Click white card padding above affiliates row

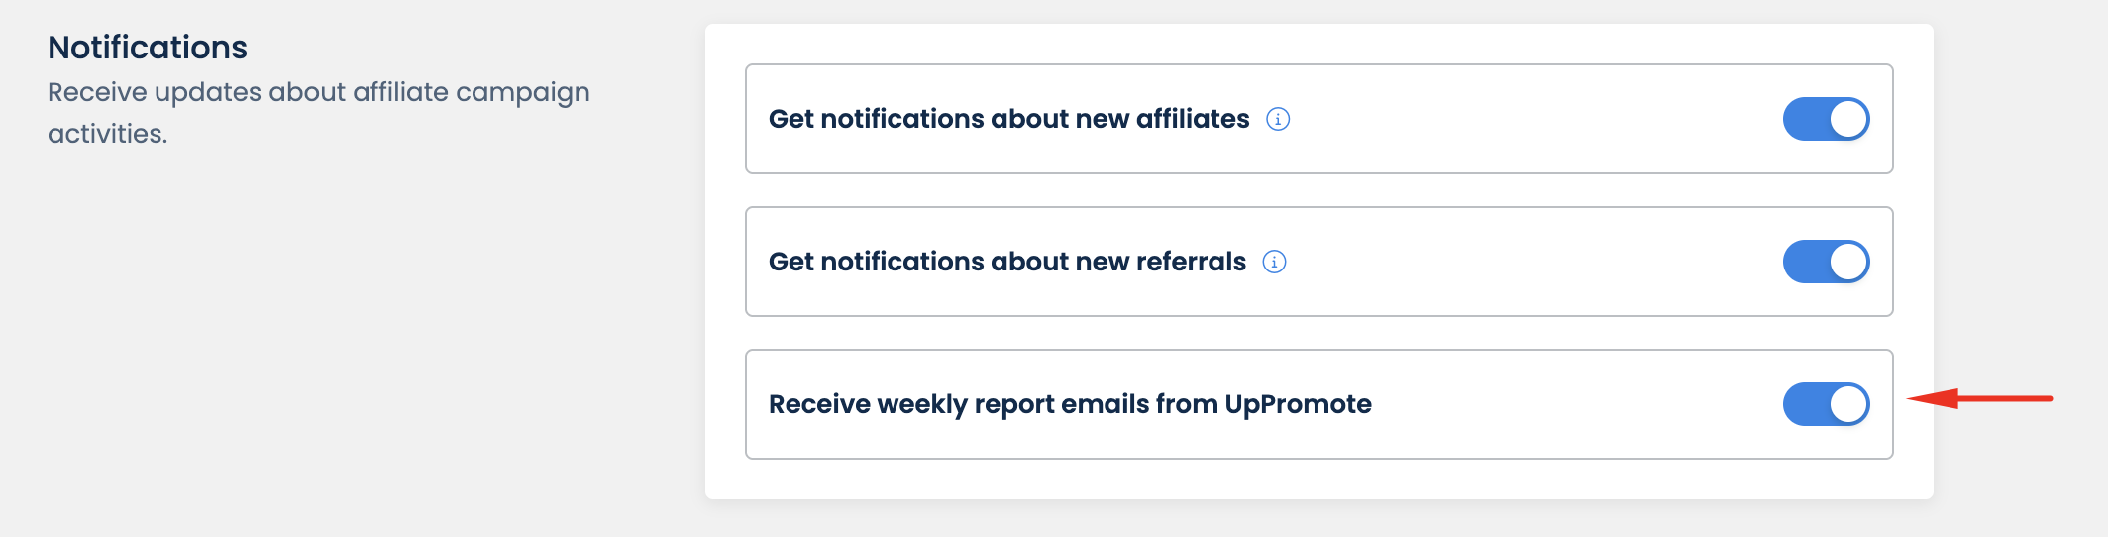(x=1317, y=44)
